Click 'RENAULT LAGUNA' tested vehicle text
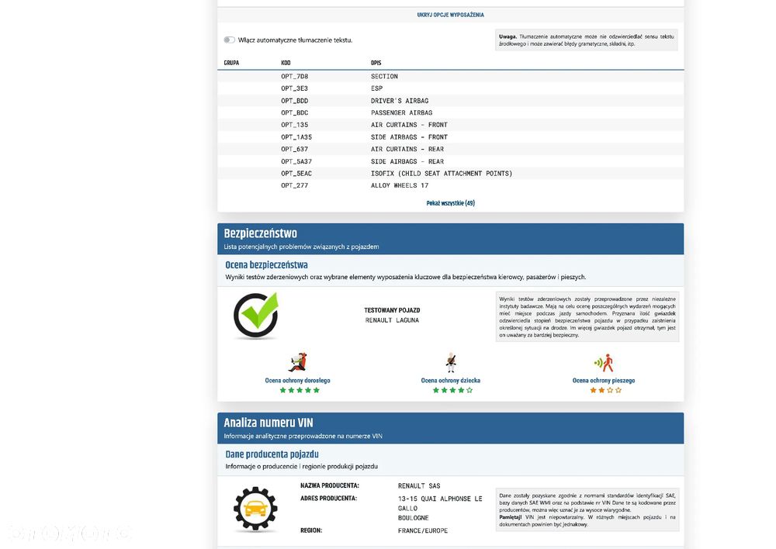776x549 pixels. click(392, 320)
